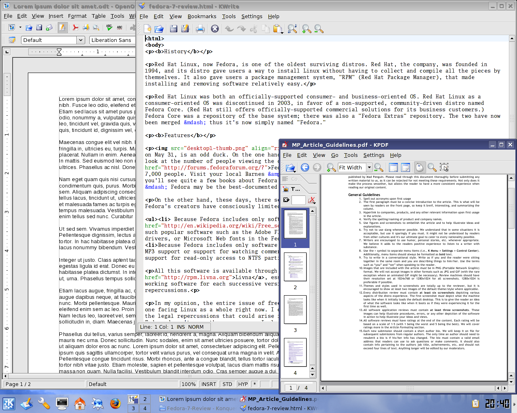517x413 pixels.
Task: Zoom out on the KWrite text
Action: click(319, 29)
